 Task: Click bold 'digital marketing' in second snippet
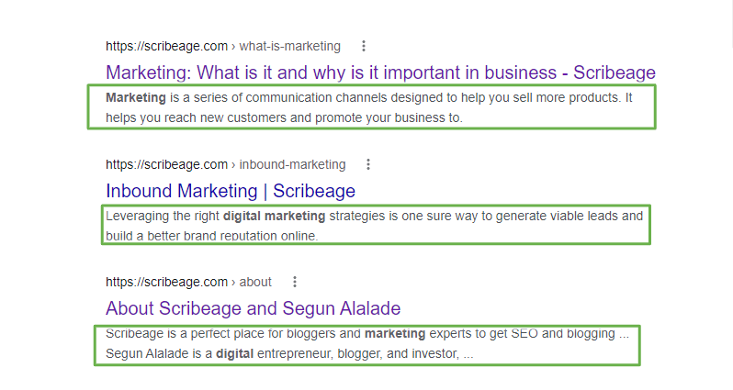click(274, 216)
